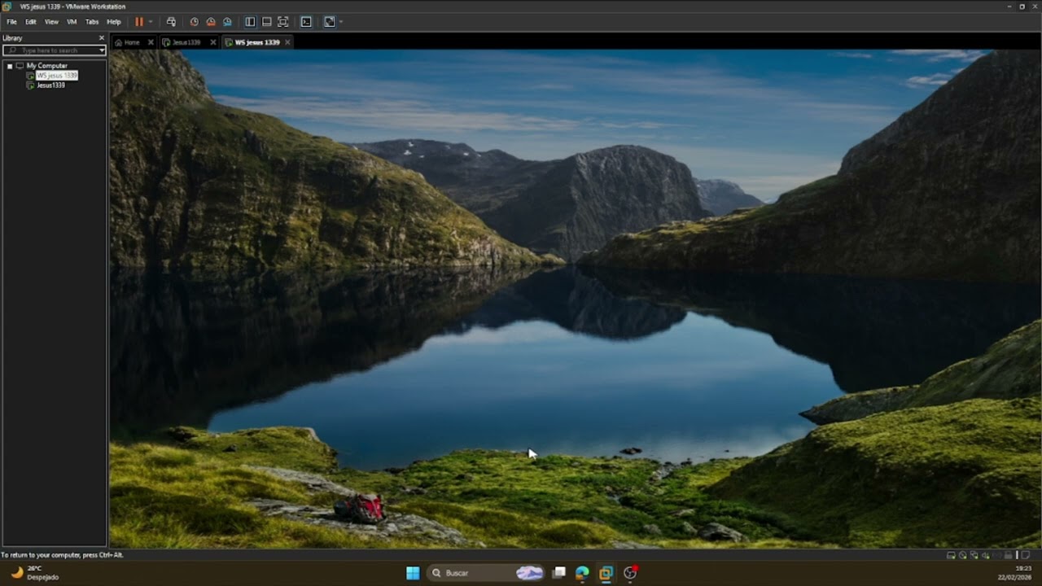Click the CD/DVD drive status icon
Viewport: 1042px width, 586px height.
pyautogui.click(x=963, y=555)
